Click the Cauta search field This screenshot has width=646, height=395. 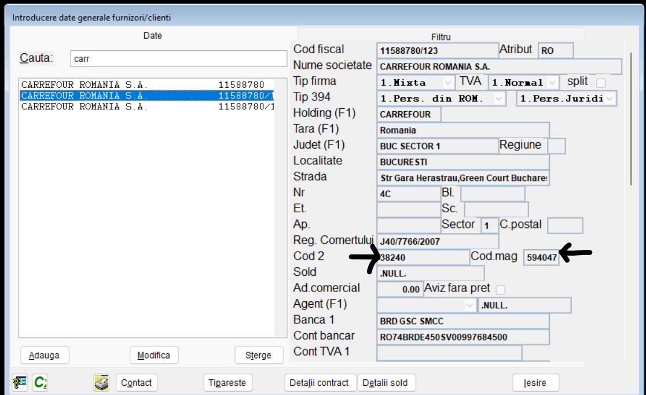[x=178, y=58]
